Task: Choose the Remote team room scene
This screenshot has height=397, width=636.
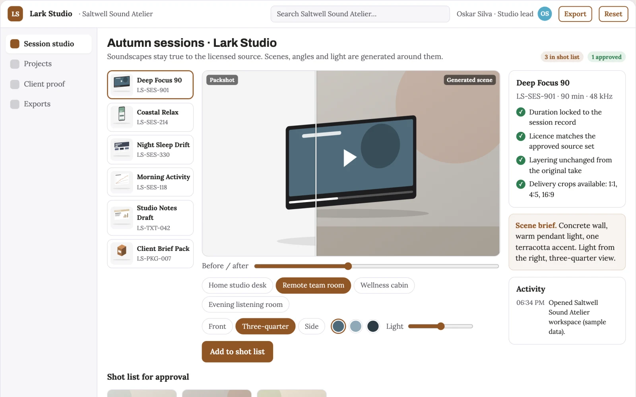Action: pos(313,285)
